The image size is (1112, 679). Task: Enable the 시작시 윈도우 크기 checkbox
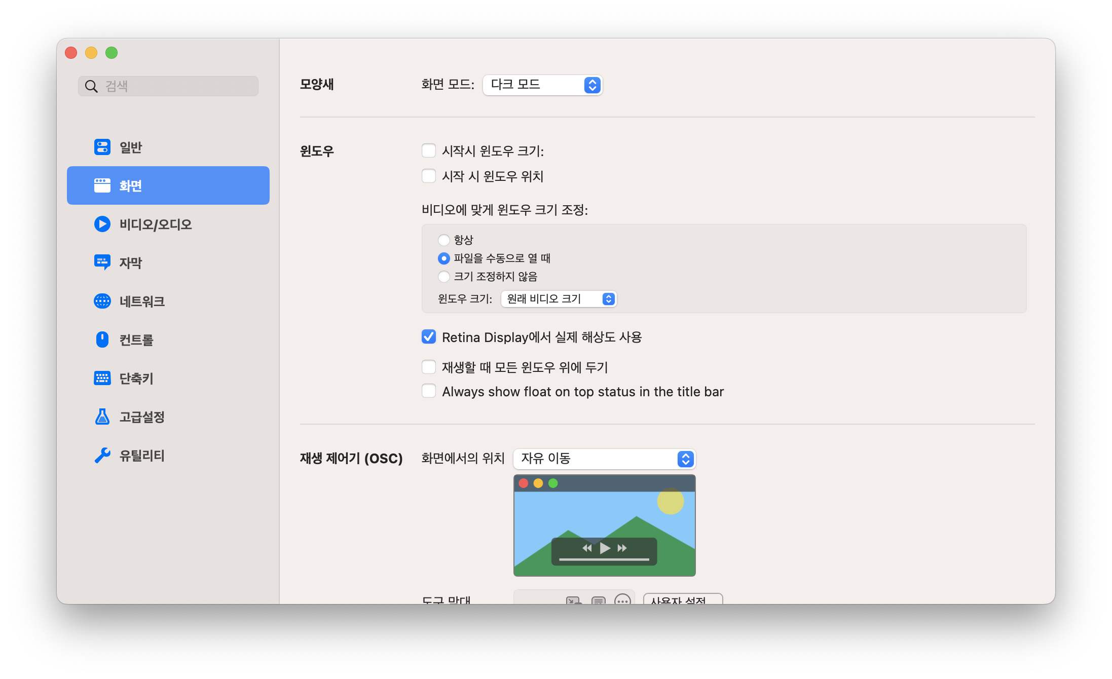click(429, 150)
